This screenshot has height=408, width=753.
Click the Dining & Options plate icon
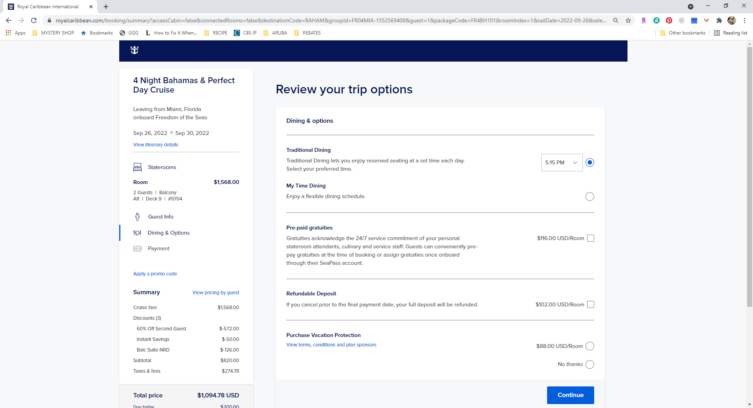click(x=137, y=233)
